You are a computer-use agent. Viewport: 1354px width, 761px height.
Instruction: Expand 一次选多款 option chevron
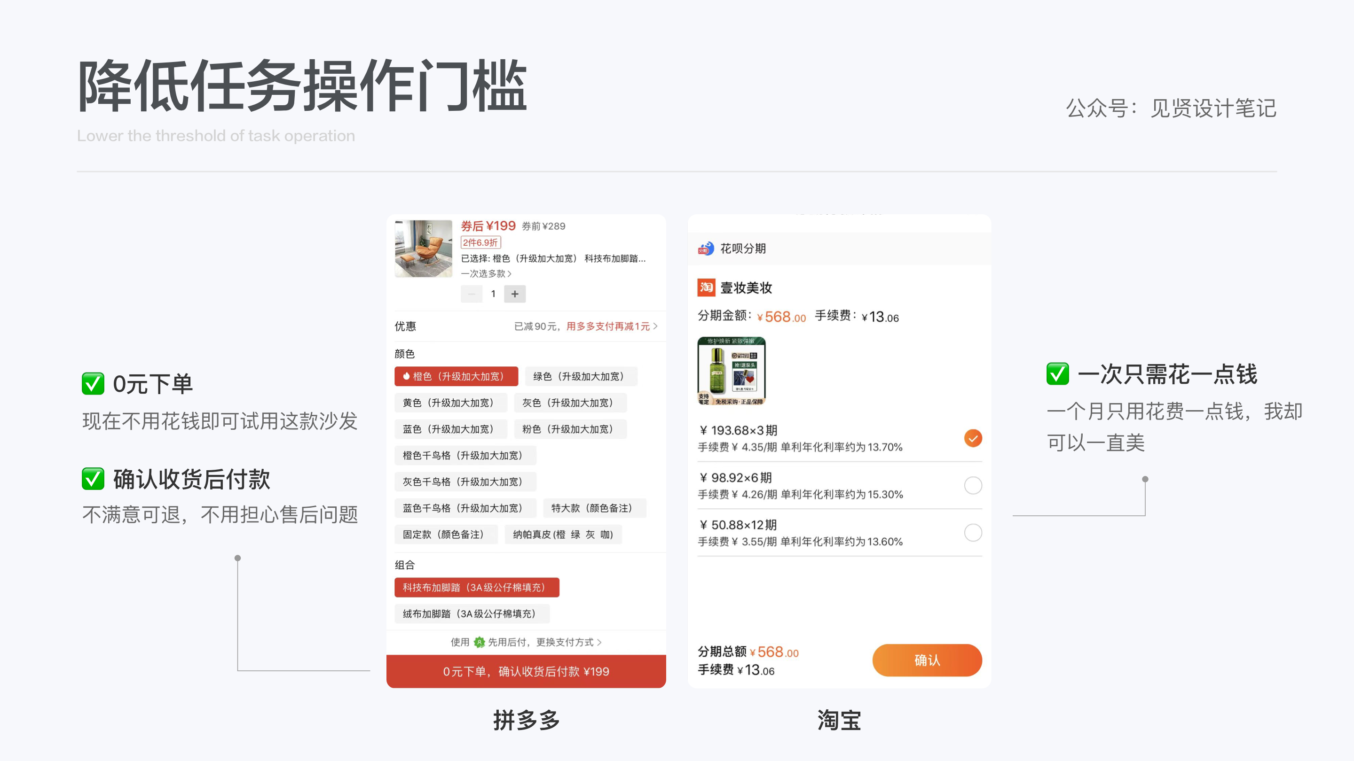[509, 273]
